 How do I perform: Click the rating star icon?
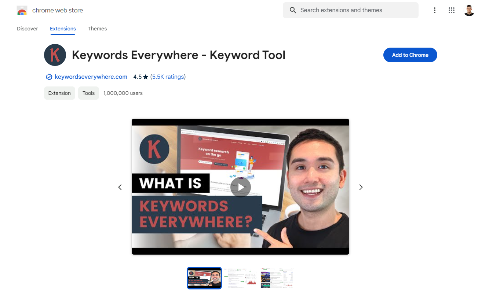tap(146, 77)
